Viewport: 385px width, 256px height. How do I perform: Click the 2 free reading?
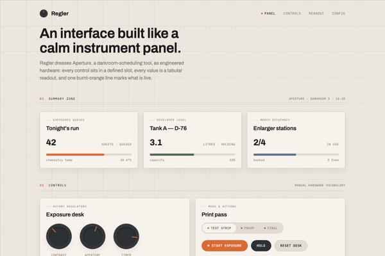(333, 160)
